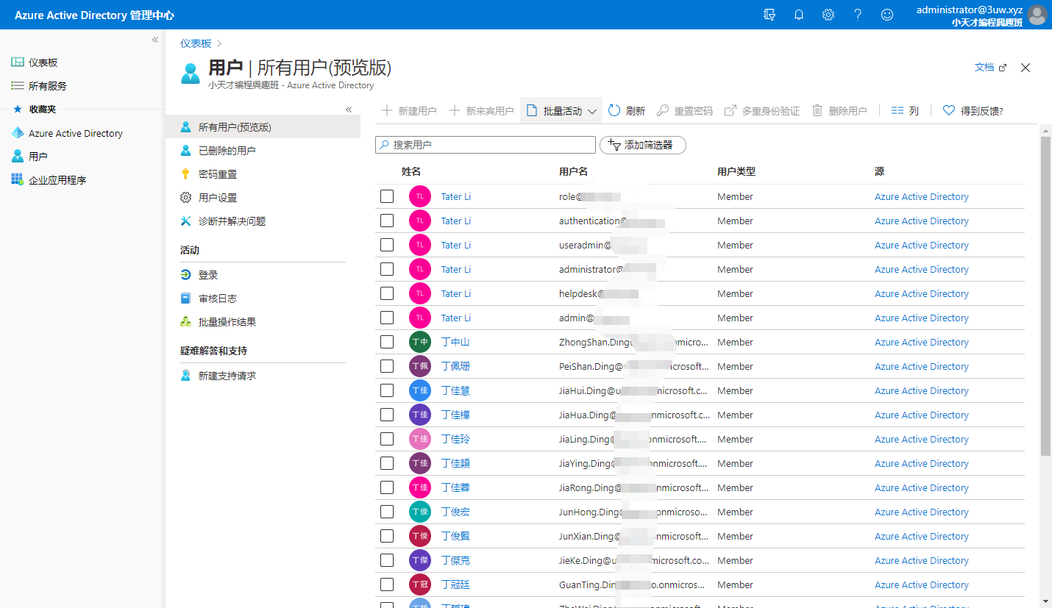Click the User settings gear icon
Screen dimensions: 1052x608
[185, 198]
